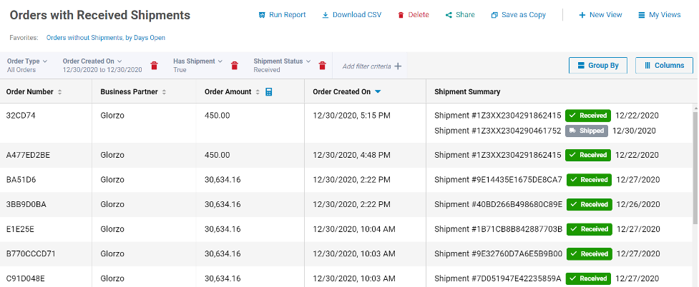Click the Save as Copy icon
Image resolution: width=699 pixels, height=287 pixels.
tap(494, 15)
